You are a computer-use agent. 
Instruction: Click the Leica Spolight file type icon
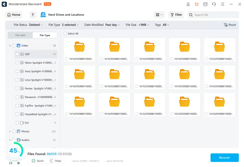tap(22, 80)
